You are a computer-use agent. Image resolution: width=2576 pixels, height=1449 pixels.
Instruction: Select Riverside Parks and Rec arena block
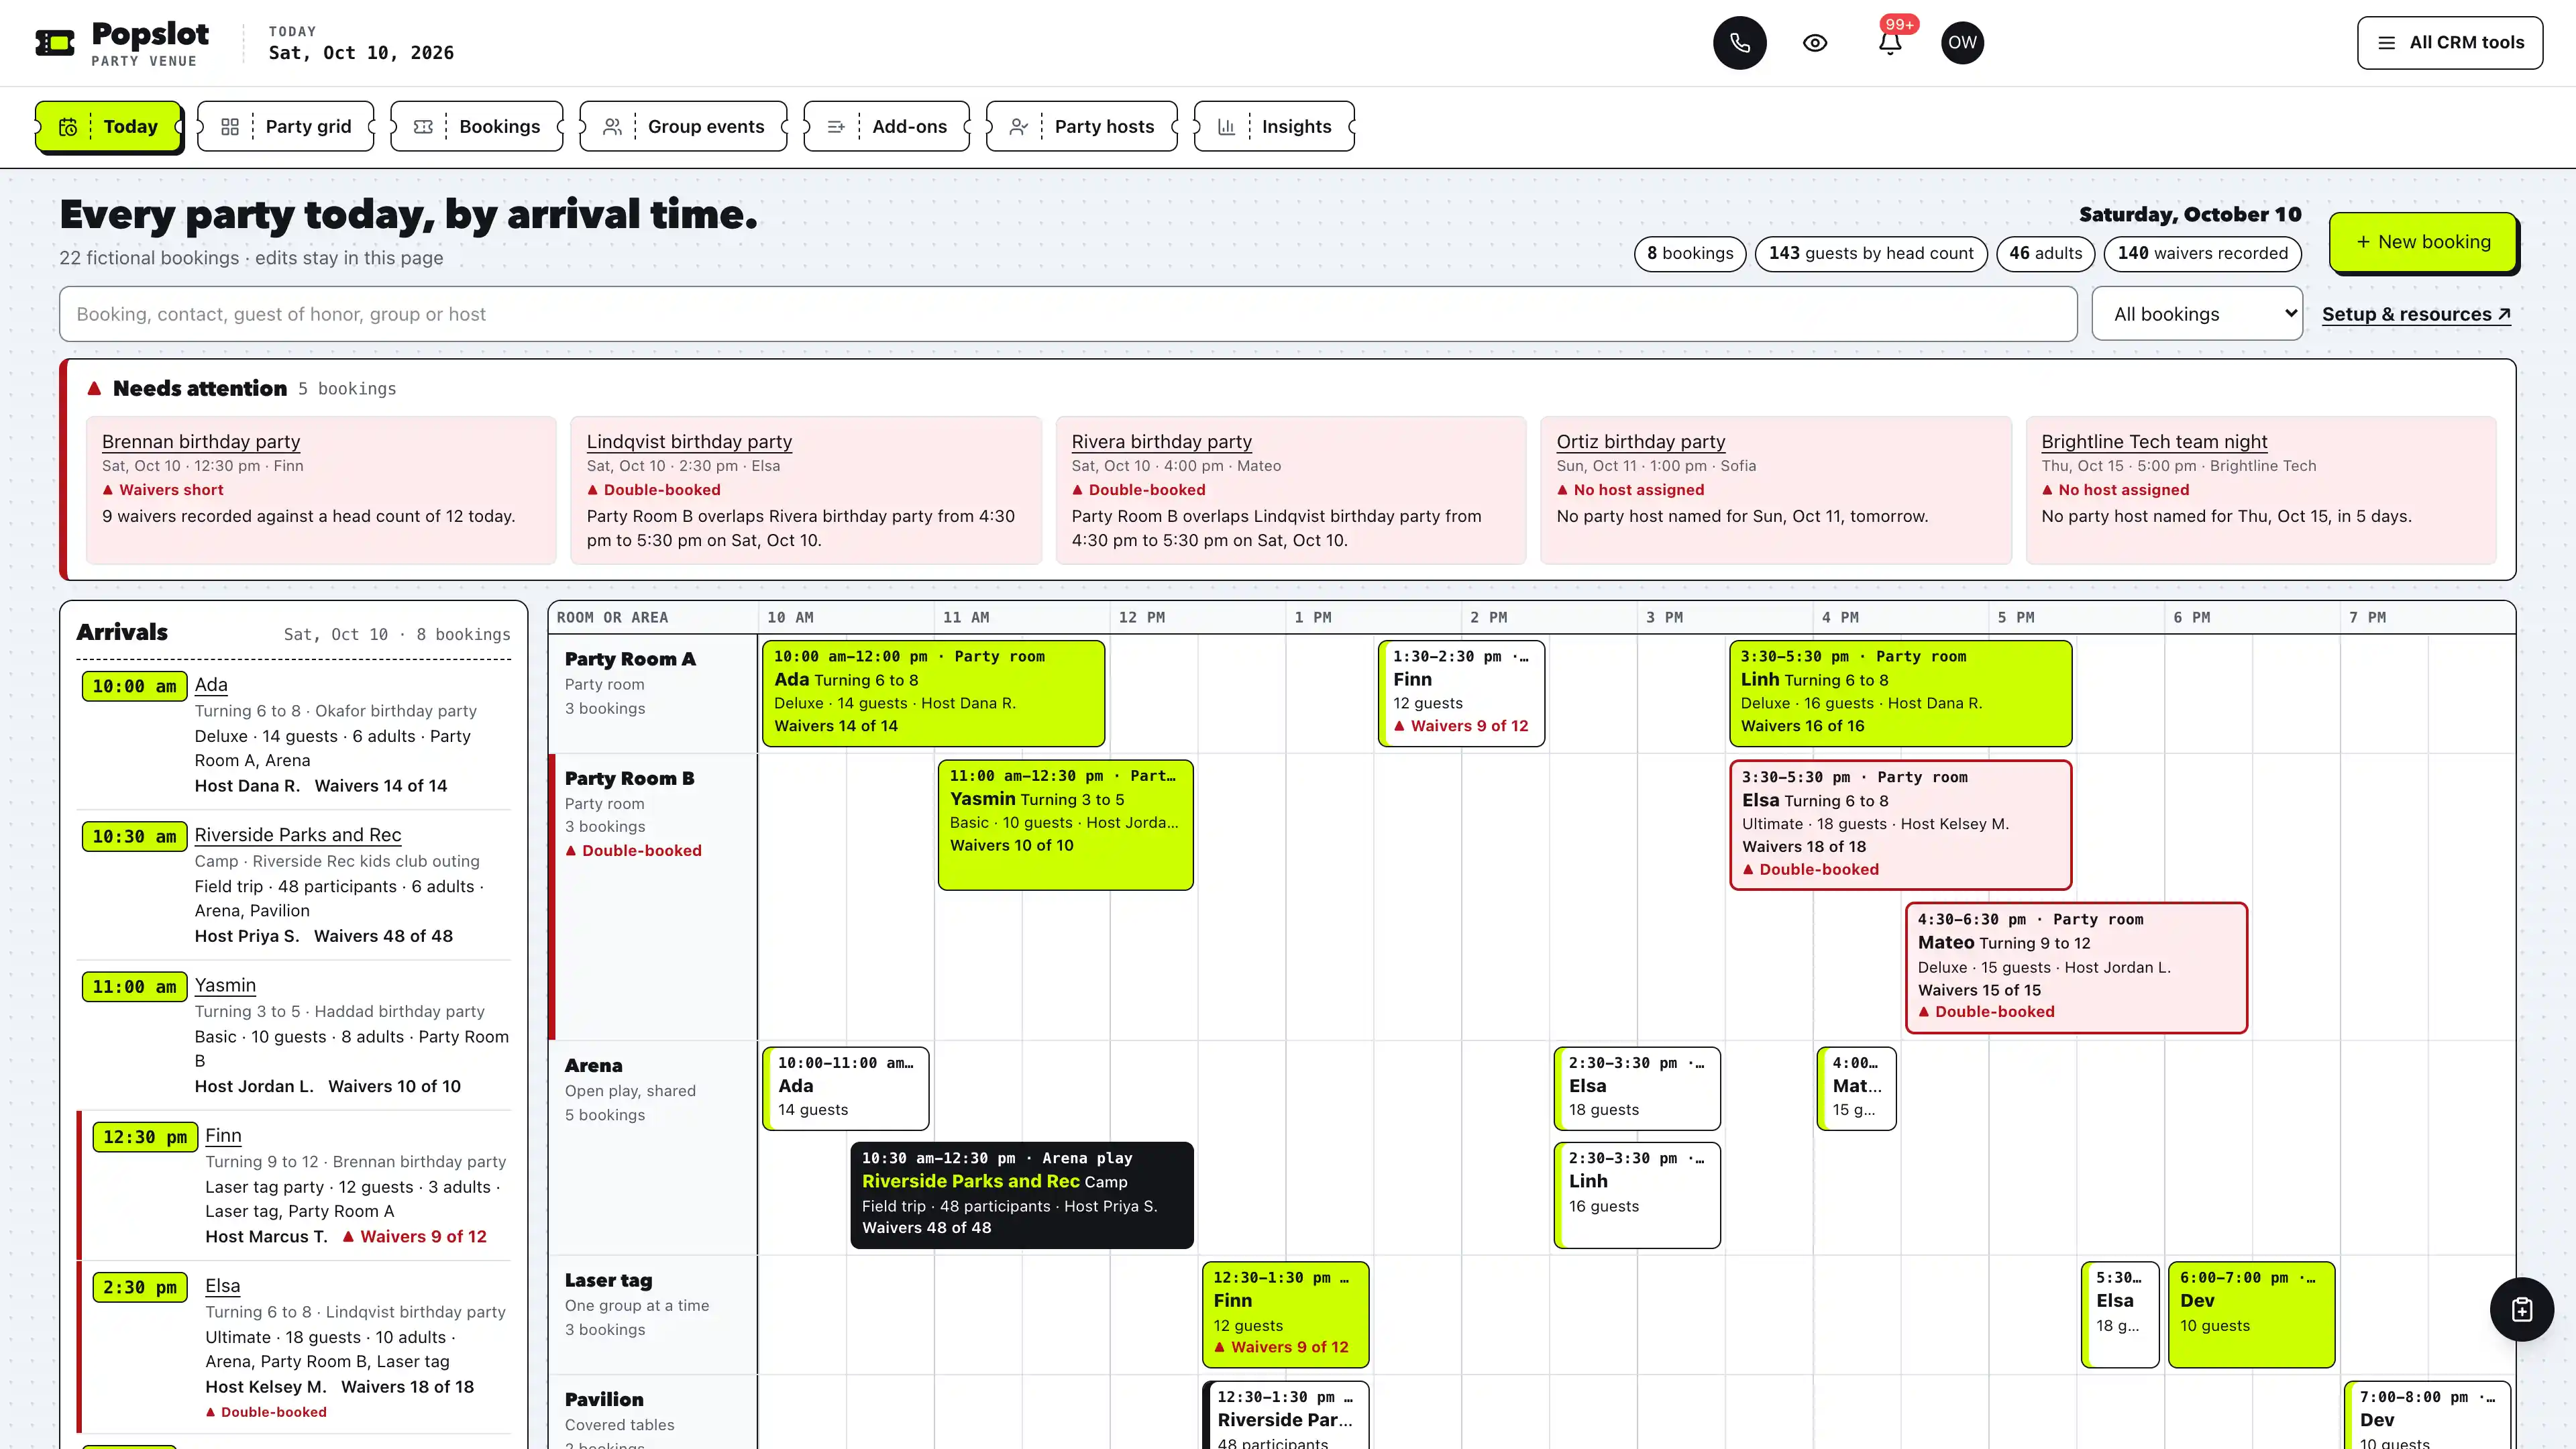(1021, 1194)
